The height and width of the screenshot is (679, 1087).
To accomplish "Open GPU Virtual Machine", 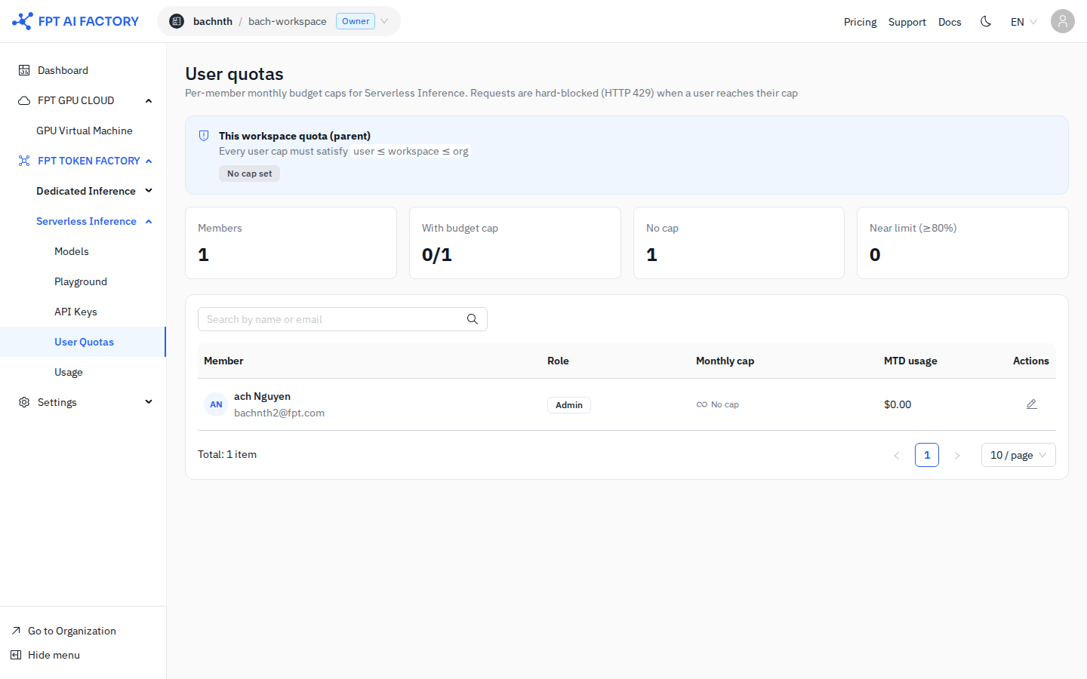I will coord(85,131).
